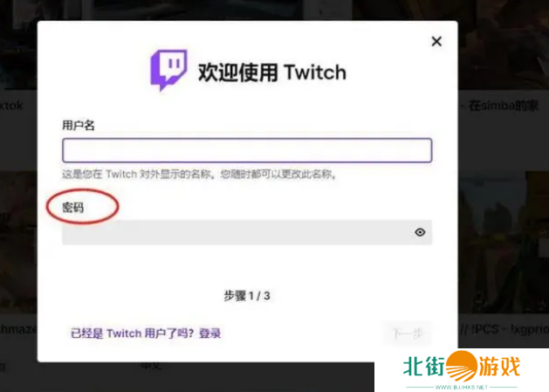Click the 已经是 Twitch 用户了吗 text
Viewport: 549px width, 392px height.
[132, 334]
